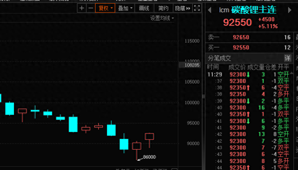Viewport: 298px width, 170px height.
Task: Open trade details with 详 icon
Action: click(287, 58)
